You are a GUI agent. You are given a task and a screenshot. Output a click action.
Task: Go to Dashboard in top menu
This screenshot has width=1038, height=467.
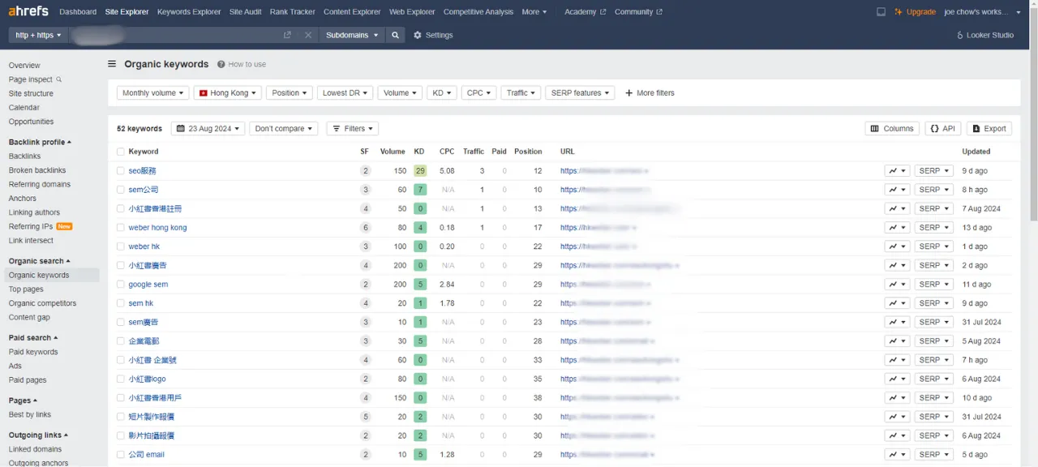(78, 12)
